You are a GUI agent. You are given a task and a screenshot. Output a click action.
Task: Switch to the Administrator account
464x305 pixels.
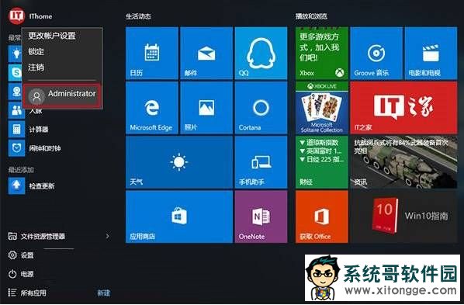(x=62, y=96)
